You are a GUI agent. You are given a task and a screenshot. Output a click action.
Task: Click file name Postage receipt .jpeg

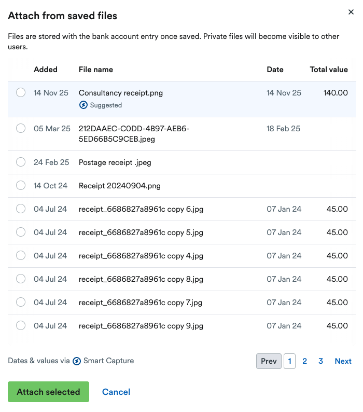[115, 162]
